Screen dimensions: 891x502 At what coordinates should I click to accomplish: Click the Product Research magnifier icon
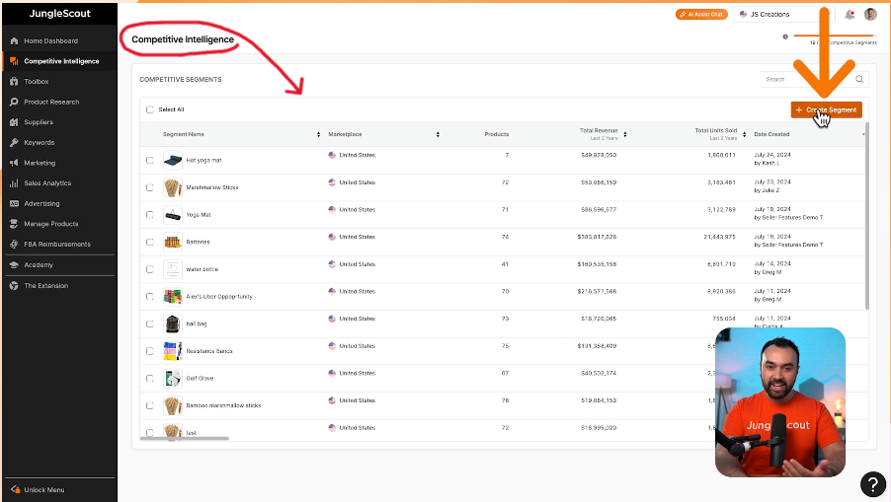pyautogui.click(x=14, y=103)
